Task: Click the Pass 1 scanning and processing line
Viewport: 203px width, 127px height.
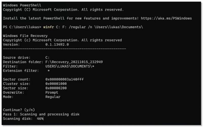Action: (41, 114)
